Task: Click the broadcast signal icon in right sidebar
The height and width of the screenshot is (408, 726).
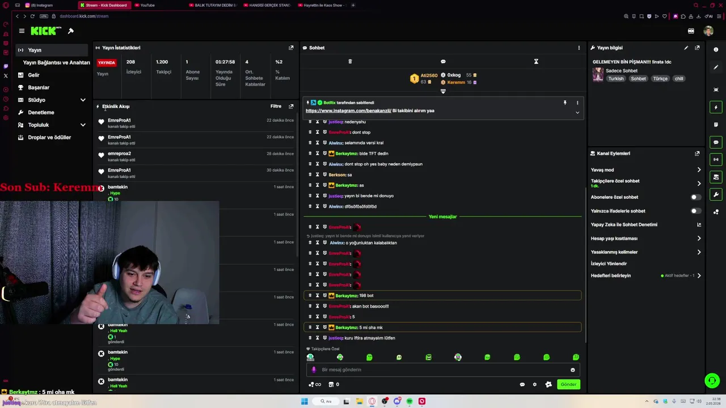Action: (x=716, y=160)
